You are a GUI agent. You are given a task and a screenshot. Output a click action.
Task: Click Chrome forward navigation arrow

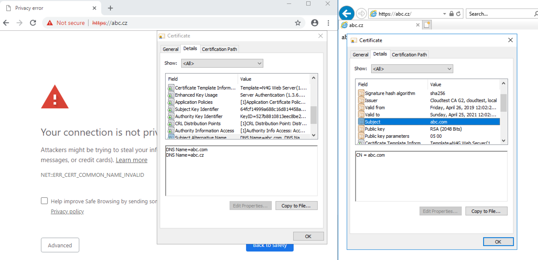click(19, 23)
